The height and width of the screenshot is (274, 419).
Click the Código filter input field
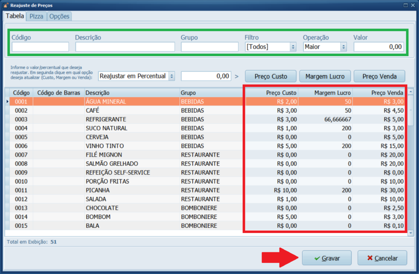pyautogui.click(x=40, y=47)
